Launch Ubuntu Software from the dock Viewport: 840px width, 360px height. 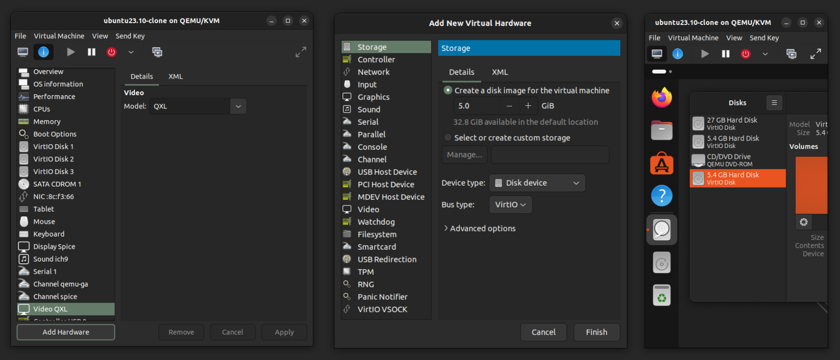(x=662, y=163)
